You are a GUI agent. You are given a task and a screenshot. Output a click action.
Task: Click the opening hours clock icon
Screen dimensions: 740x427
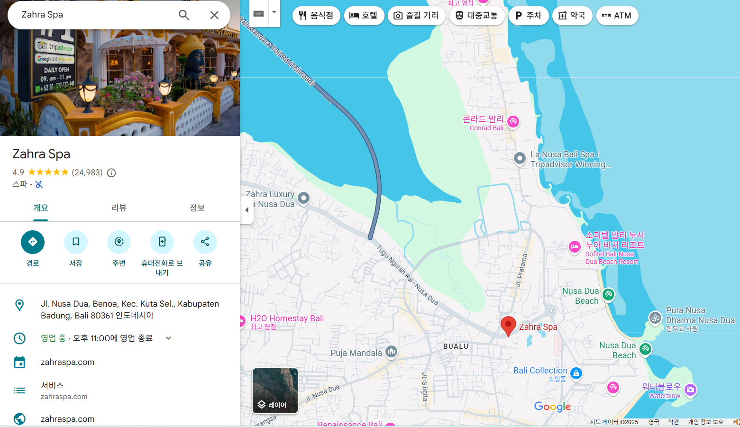tap(19, 338)
